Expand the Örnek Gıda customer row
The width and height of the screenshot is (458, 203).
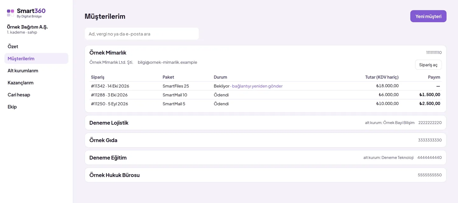pos(265,140)
